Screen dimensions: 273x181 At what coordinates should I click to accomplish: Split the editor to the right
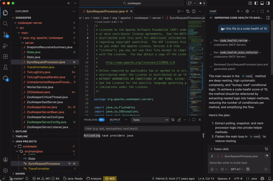click(x=193, y=11)
